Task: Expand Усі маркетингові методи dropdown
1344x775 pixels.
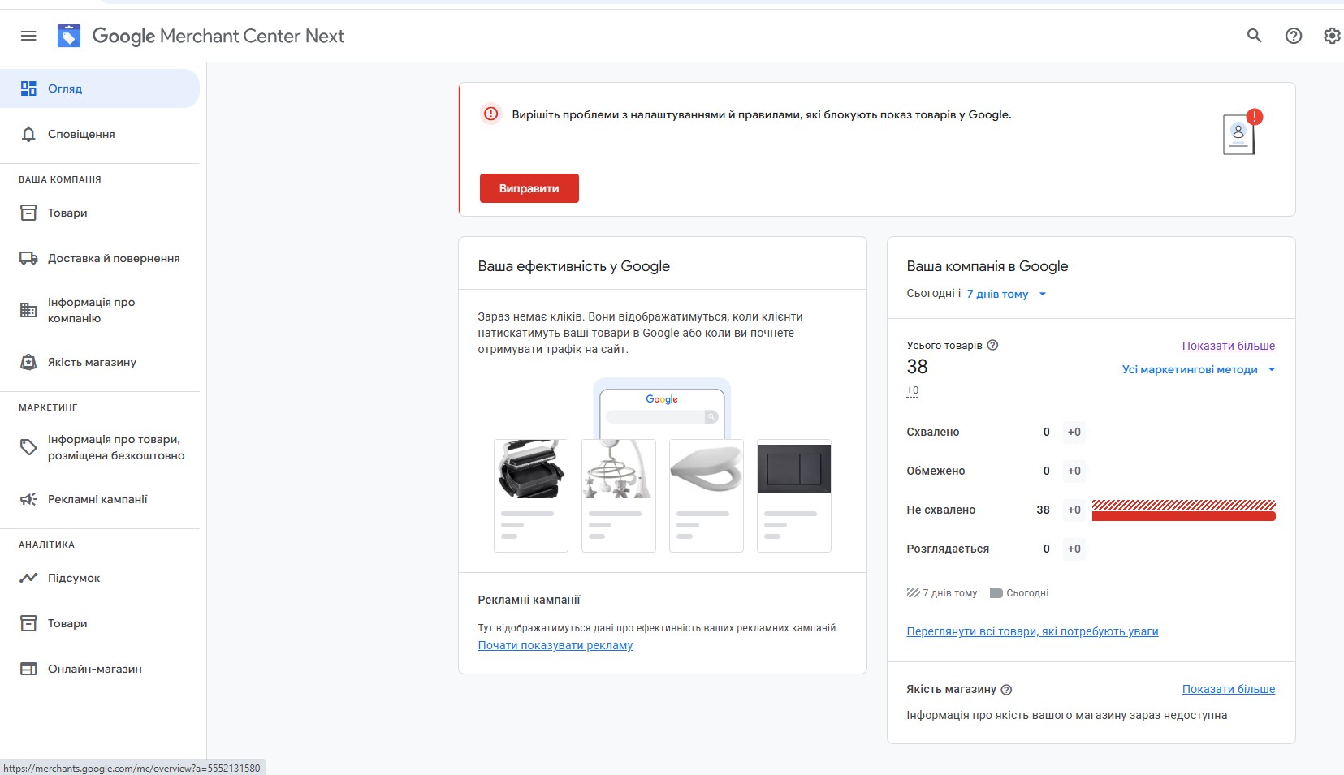Action: point(1199,369)
